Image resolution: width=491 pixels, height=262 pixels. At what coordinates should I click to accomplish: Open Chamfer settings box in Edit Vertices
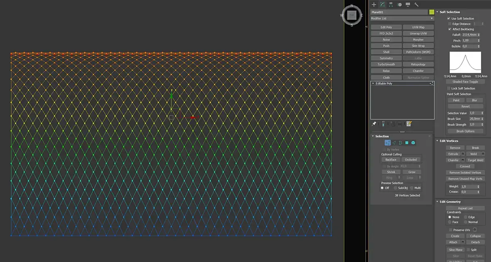coord(463,160)
